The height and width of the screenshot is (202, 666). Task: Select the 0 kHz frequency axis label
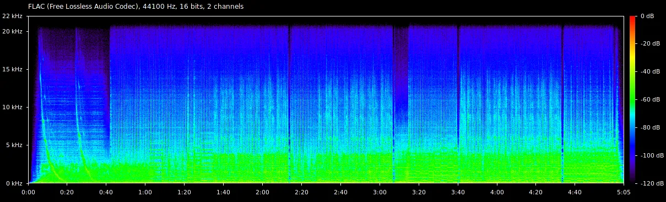pos(14,183)
